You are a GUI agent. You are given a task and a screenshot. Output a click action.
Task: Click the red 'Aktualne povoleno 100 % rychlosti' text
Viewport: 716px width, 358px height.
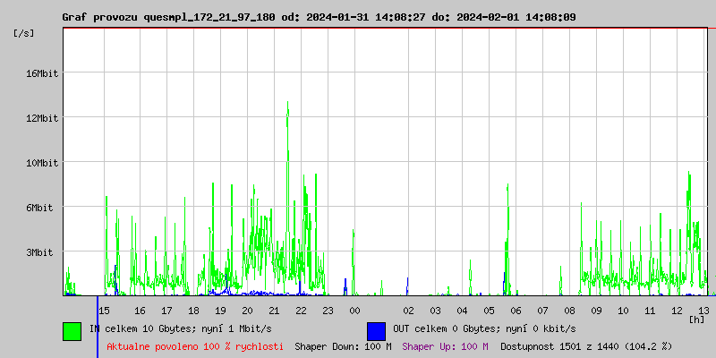[x=195, y=345]
